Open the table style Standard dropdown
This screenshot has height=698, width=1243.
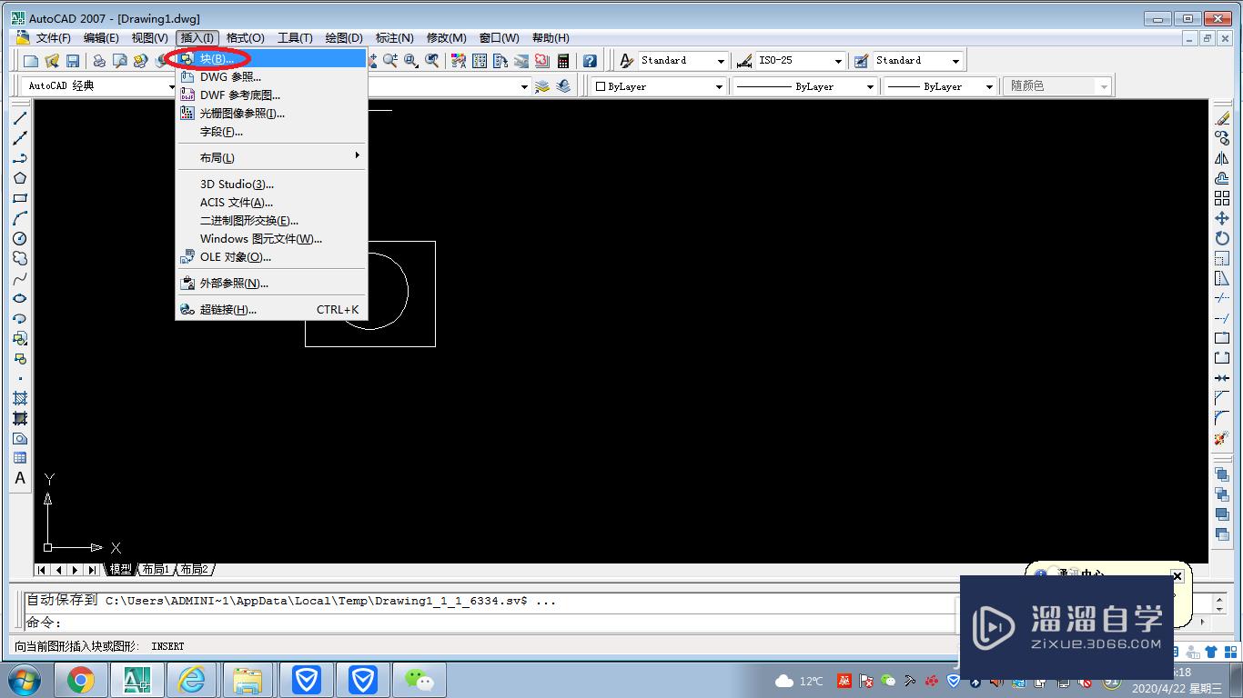tap(918, 61)
